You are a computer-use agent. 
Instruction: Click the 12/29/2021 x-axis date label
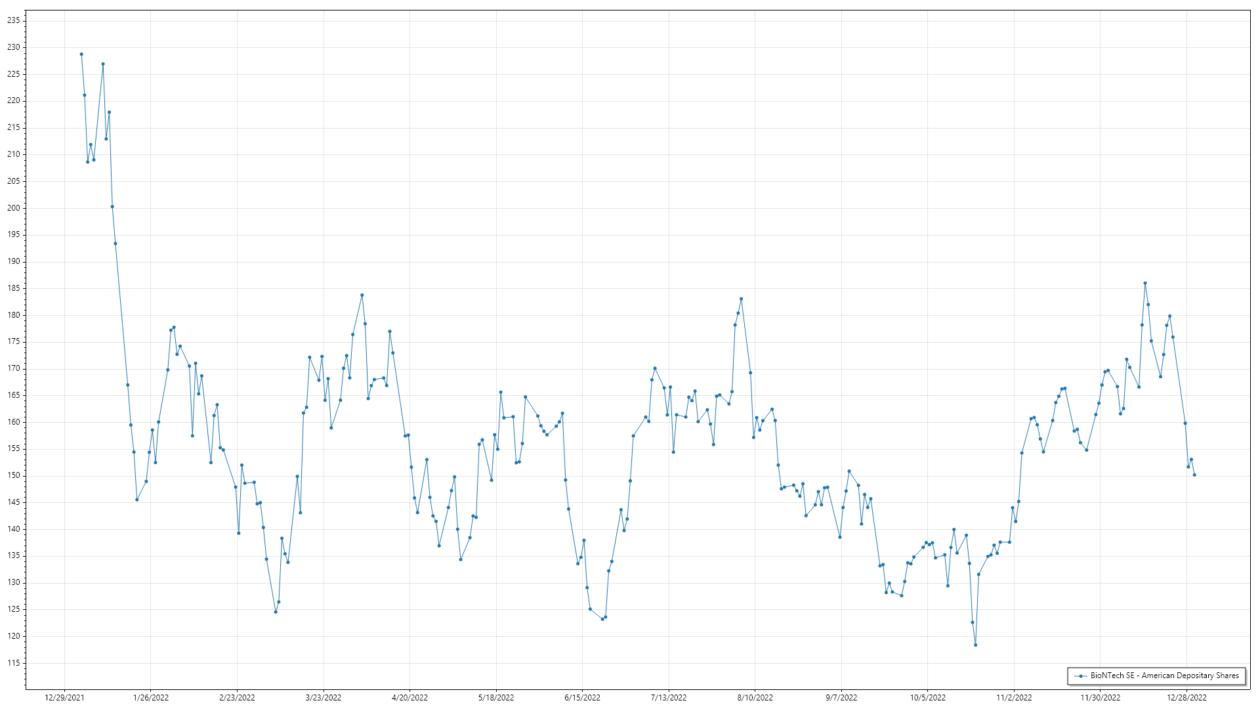64,697
